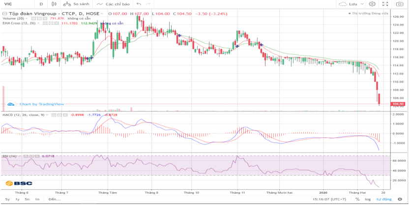Image resolution: width=412 pixels, height=206 pixels.
Task: Open EMA Cross format settings icon
Action: pos(51,23)
